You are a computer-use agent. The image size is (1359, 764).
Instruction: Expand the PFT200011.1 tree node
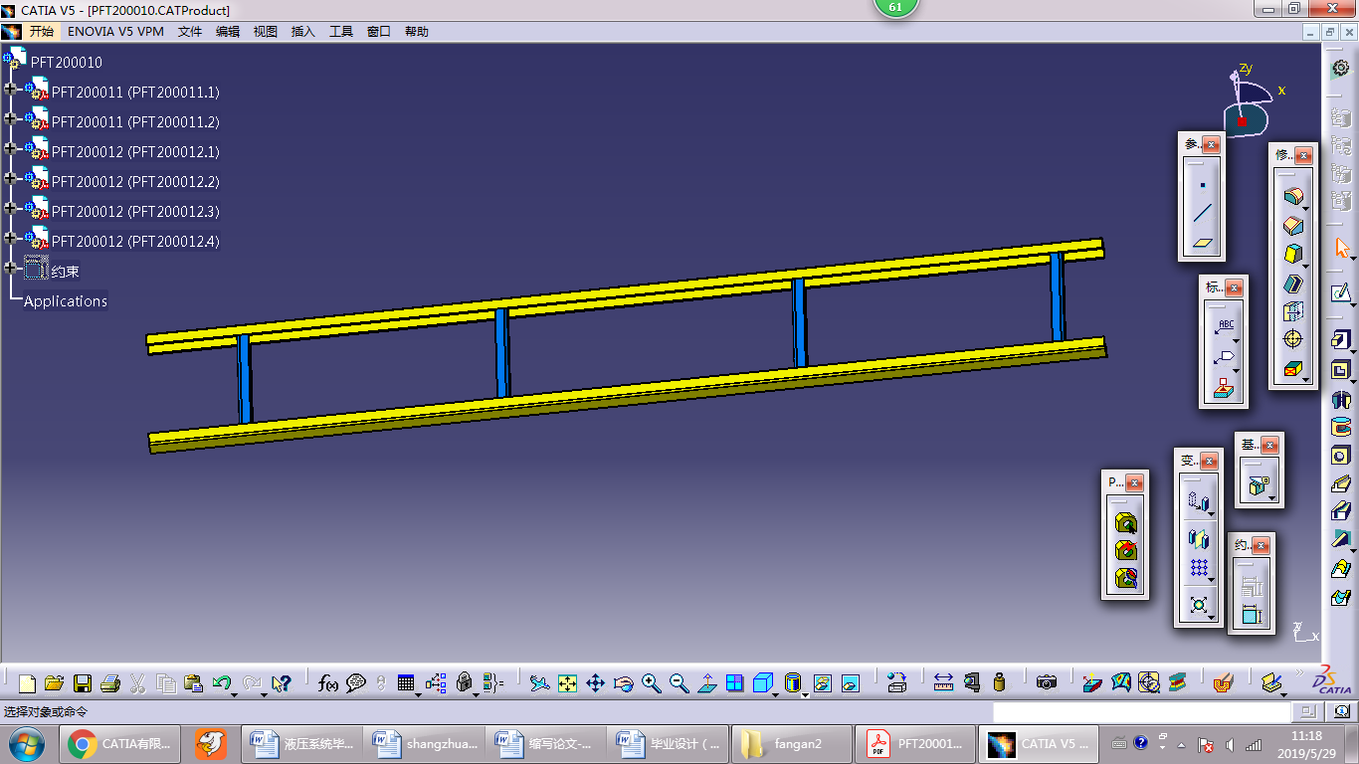click(11, 90)
